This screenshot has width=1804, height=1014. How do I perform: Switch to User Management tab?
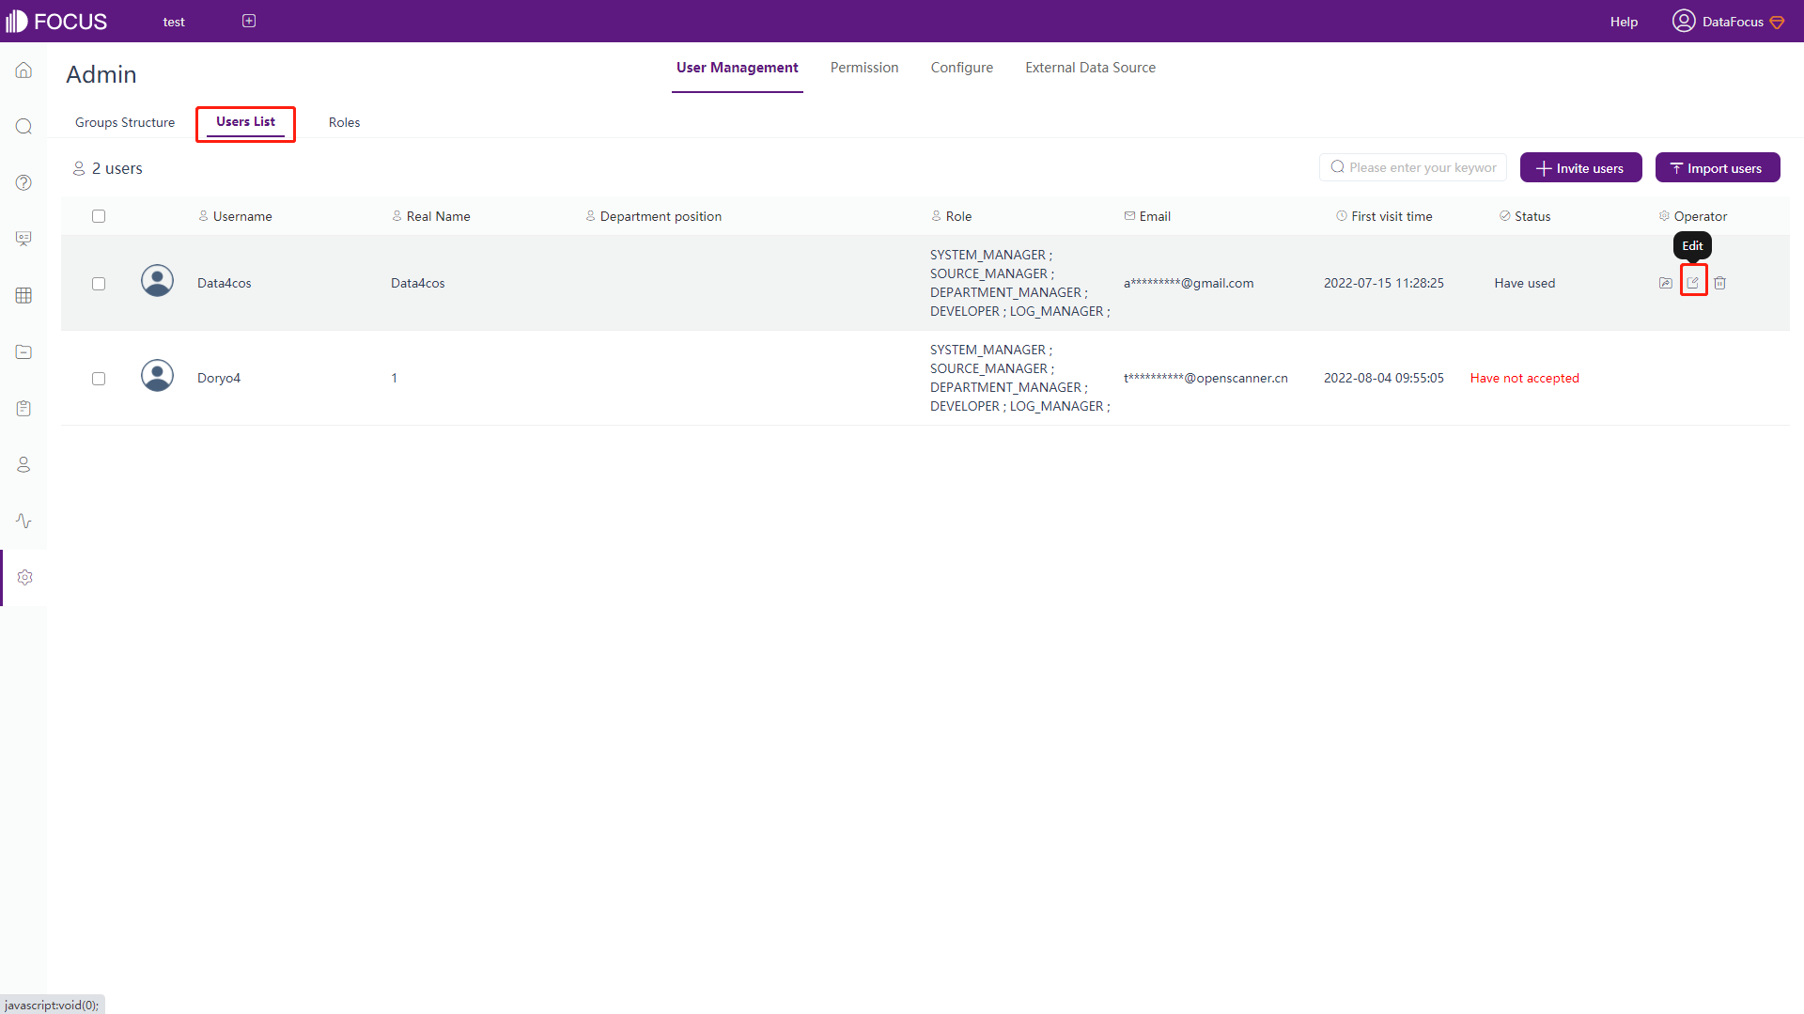(737, 68)
